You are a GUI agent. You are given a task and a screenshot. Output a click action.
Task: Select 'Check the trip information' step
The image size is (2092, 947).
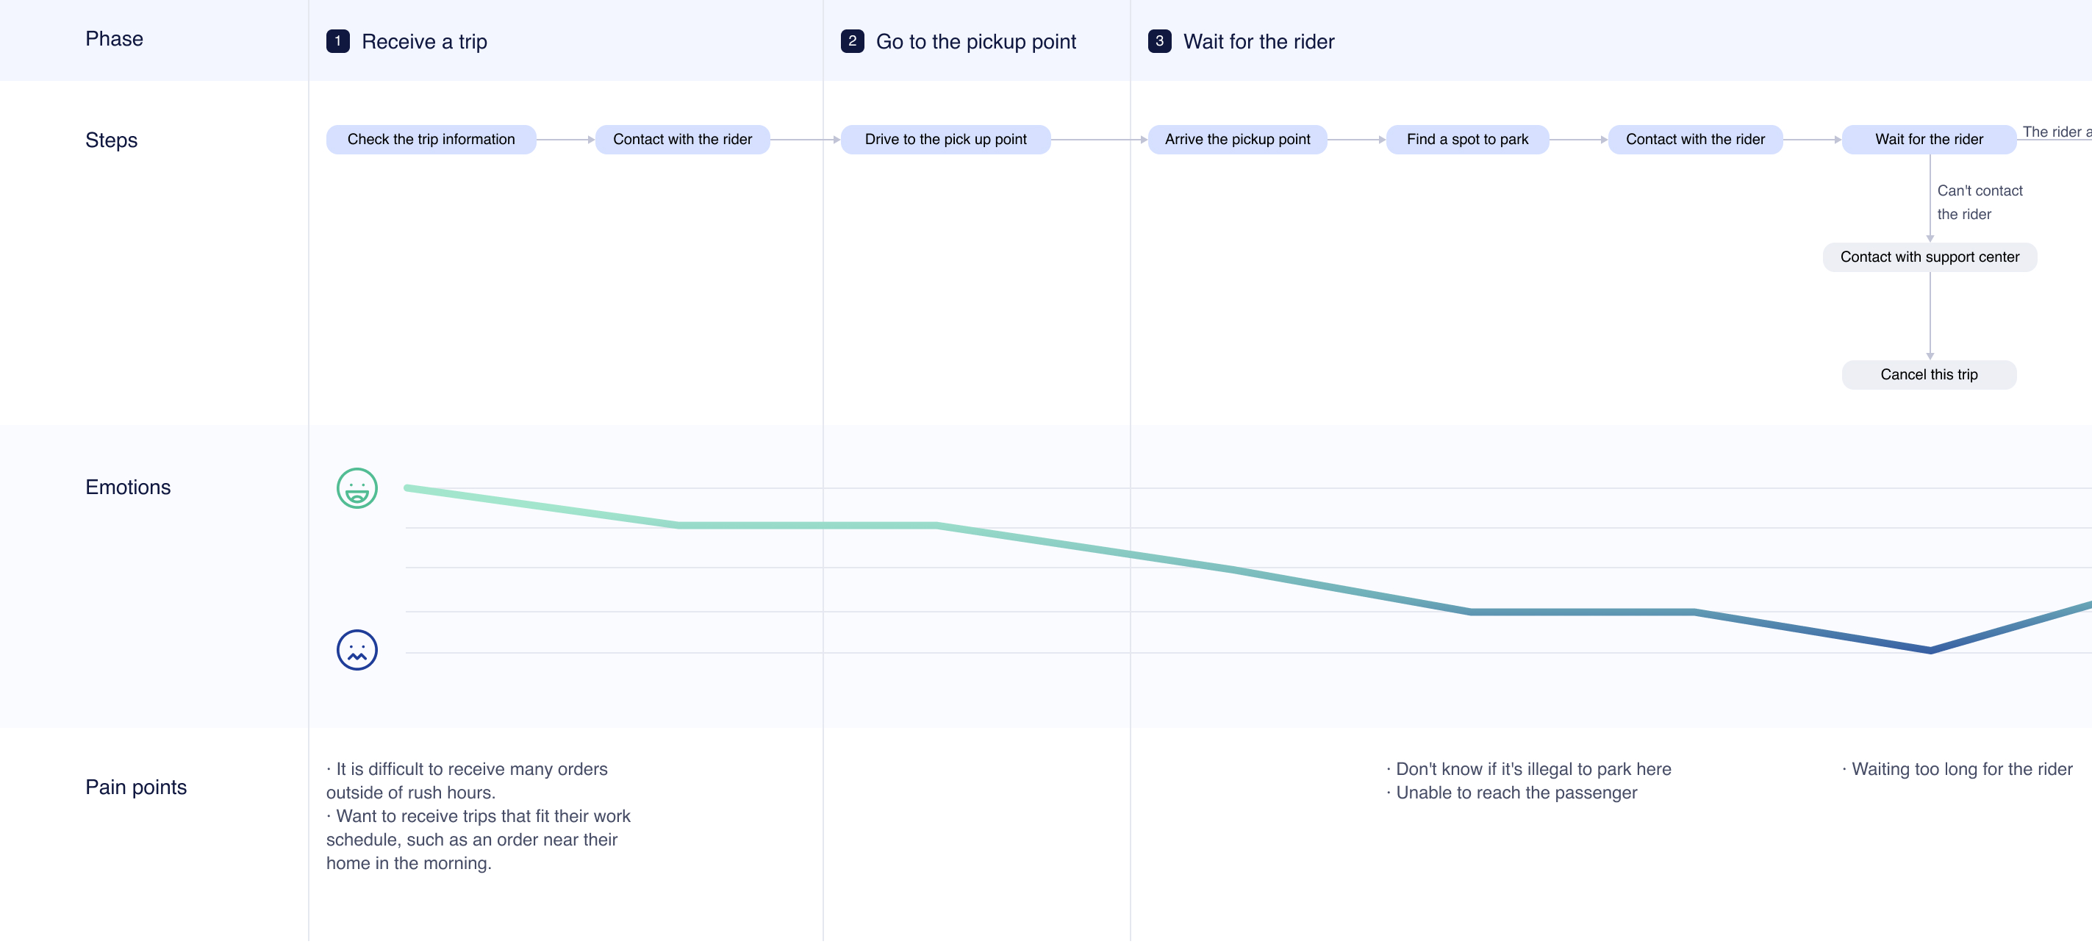(x=431, y=140)
